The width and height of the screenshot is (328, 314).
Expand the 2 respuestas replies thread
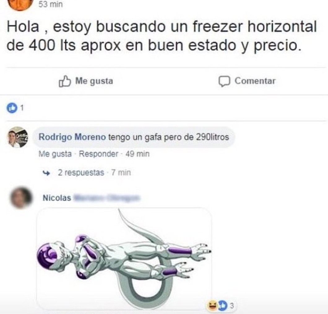81,173
